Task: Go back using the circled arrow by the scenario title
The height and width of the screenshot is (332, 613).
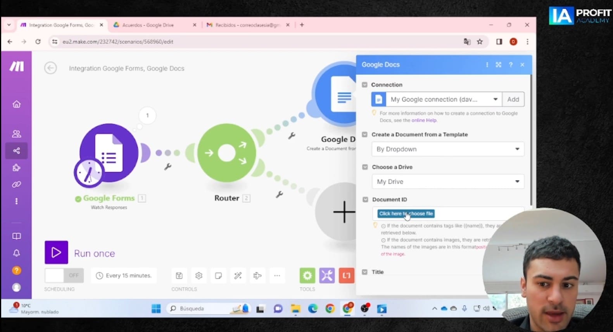Action: (50, 68)
